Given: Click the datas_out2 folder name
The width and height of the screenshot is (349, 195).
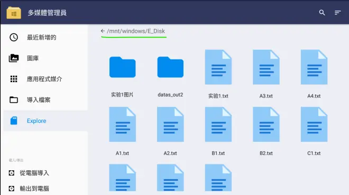Looking at the screenshot, I should pos(170,95).
